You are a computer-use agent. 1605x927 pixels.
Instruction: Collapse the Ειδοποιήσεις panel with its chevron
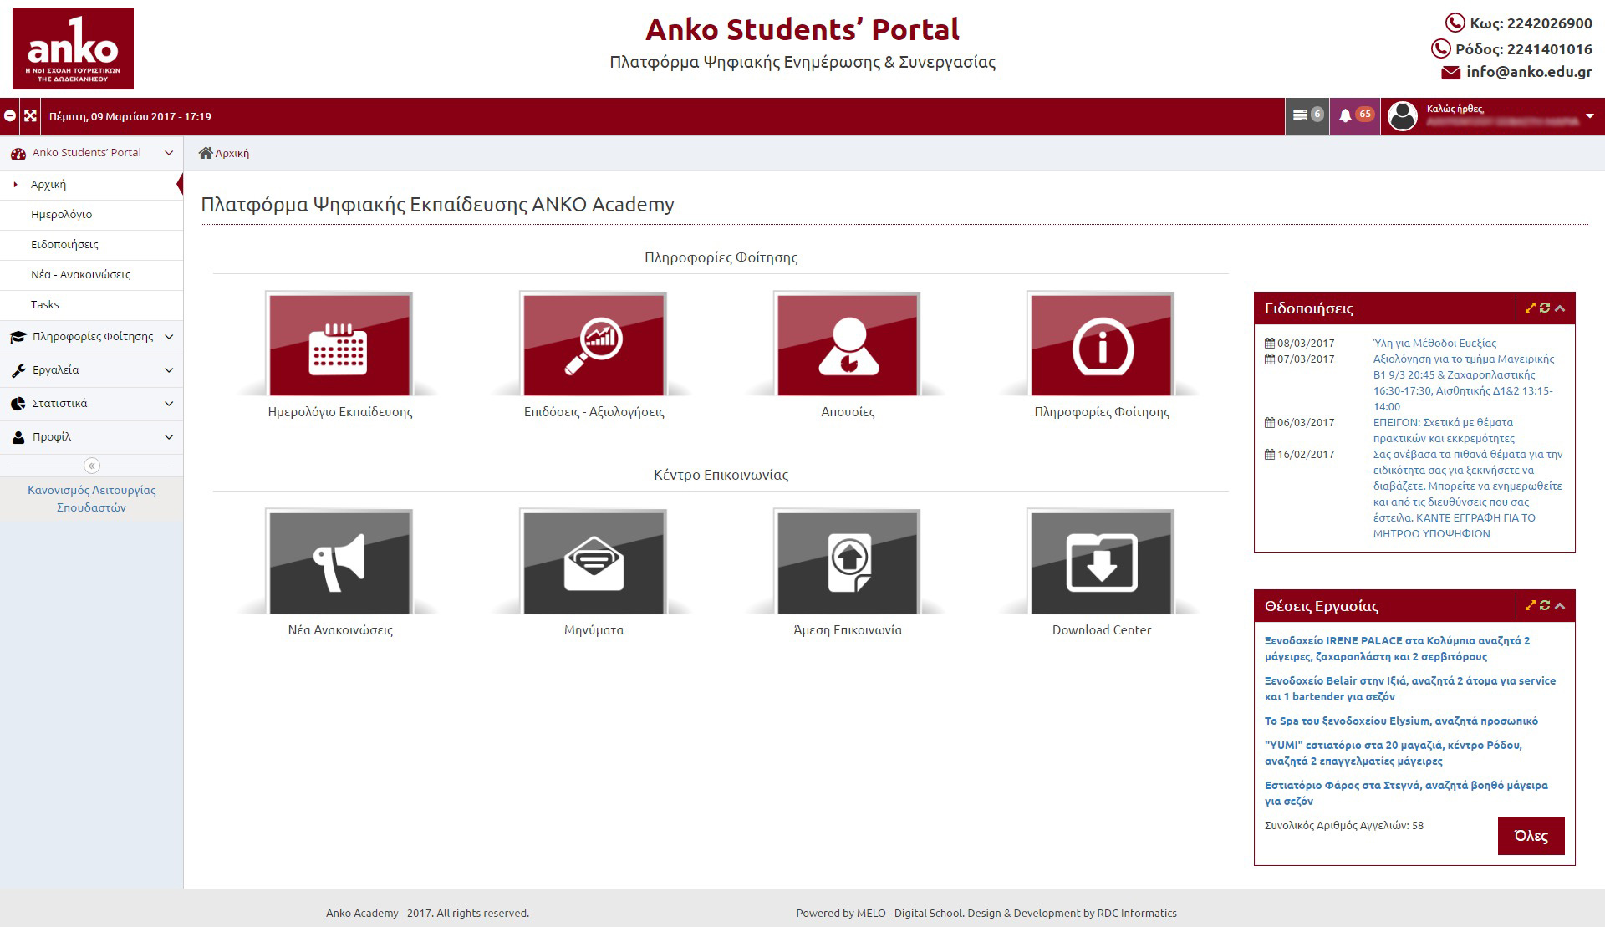[x=1560, y=308]
